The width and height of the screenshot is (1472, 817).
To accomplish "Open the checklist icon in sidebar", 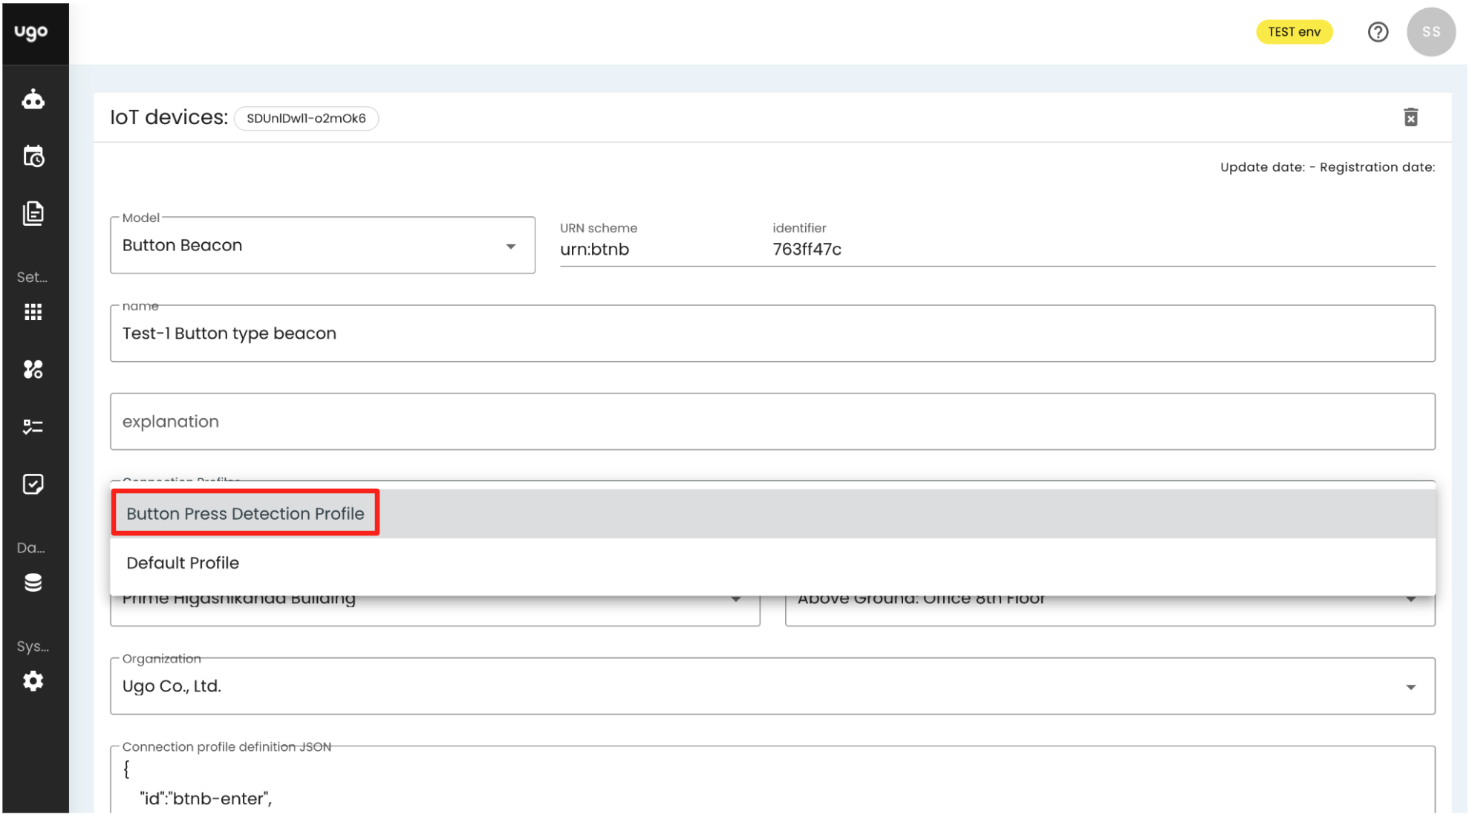I will [x=33, y=426].
